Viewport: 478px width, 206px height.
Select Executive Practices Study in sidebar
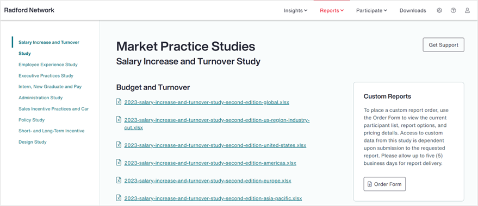(x=46, y=76)
